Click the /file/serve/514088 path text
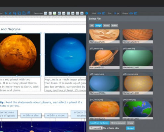The width and height of the screenshot is (164, 132). click(131, 93)
